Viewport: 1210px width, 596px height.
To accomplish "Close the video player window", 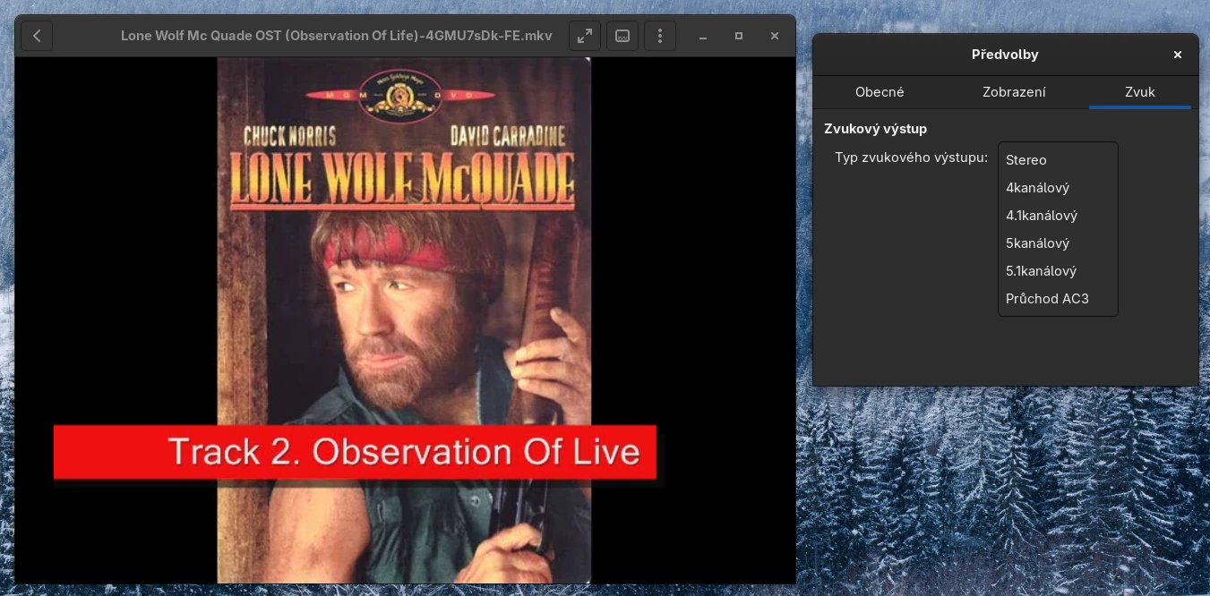I will (x=775, y=36).
